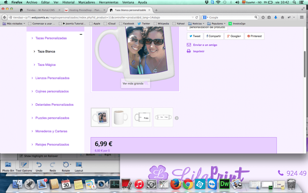Open the bookmarks list icon in the toolbar

tap(269, 17)
